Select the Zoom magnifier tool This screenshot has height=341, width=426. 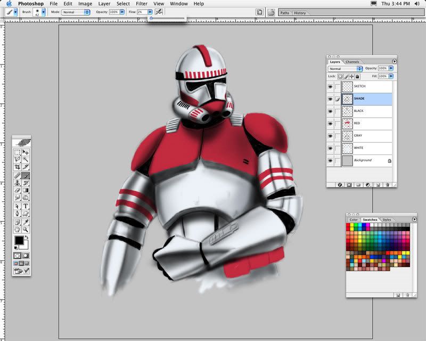[26, 230]
